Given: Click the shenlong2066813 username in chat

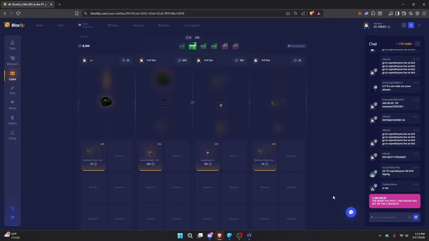Looking at the screenshot, I should pyautogui.click(x=392, y=83).
